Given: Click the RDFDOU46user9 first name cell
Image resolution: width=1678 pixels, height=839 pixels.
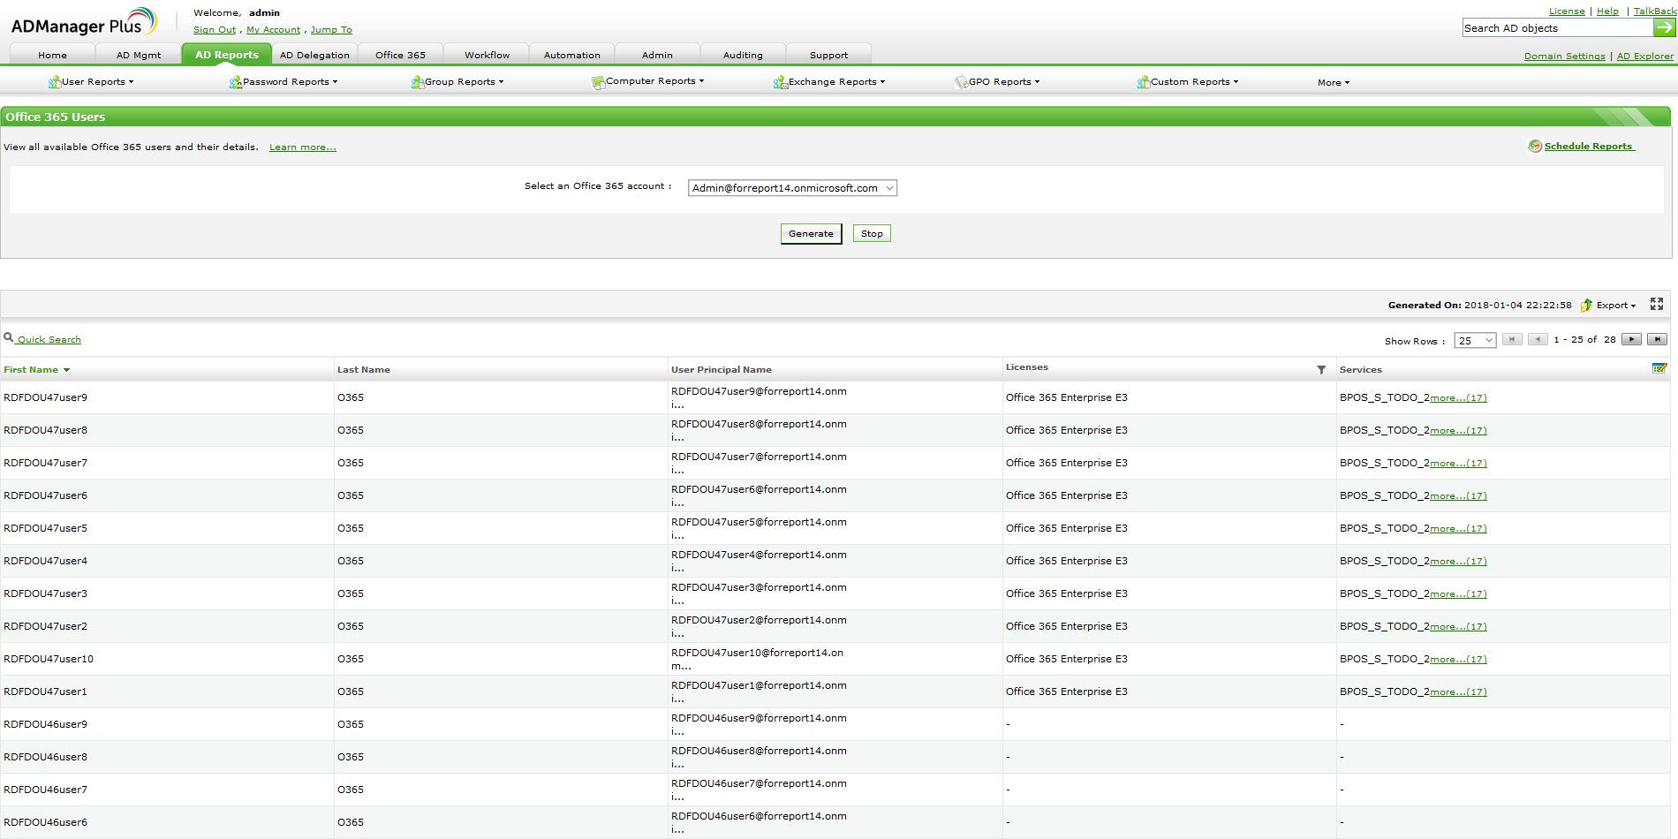Looking at the screenshot, I should coord(46,724).
